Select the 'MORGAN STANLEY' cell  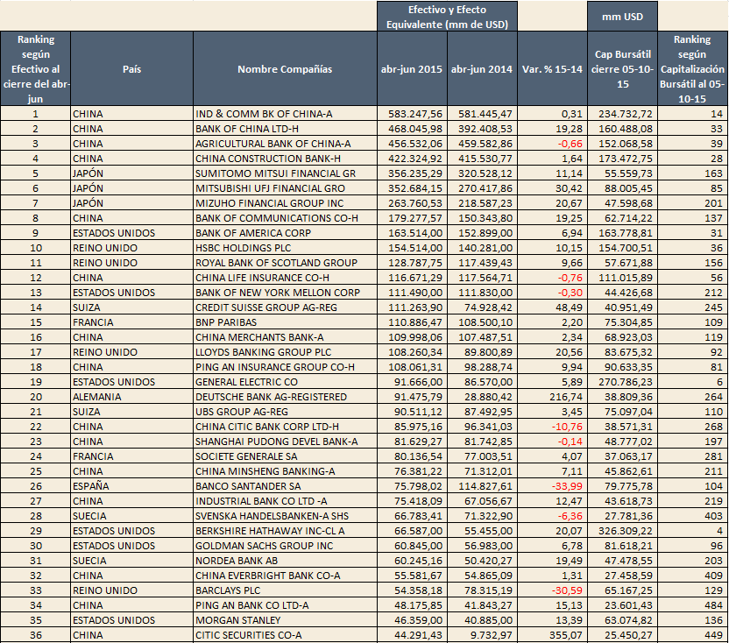pos(285,619)
